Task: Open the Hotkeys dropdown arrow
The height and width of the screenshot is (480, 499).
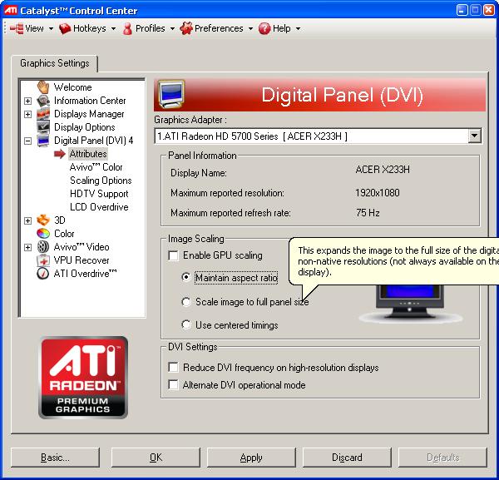Action: [113, 28]
